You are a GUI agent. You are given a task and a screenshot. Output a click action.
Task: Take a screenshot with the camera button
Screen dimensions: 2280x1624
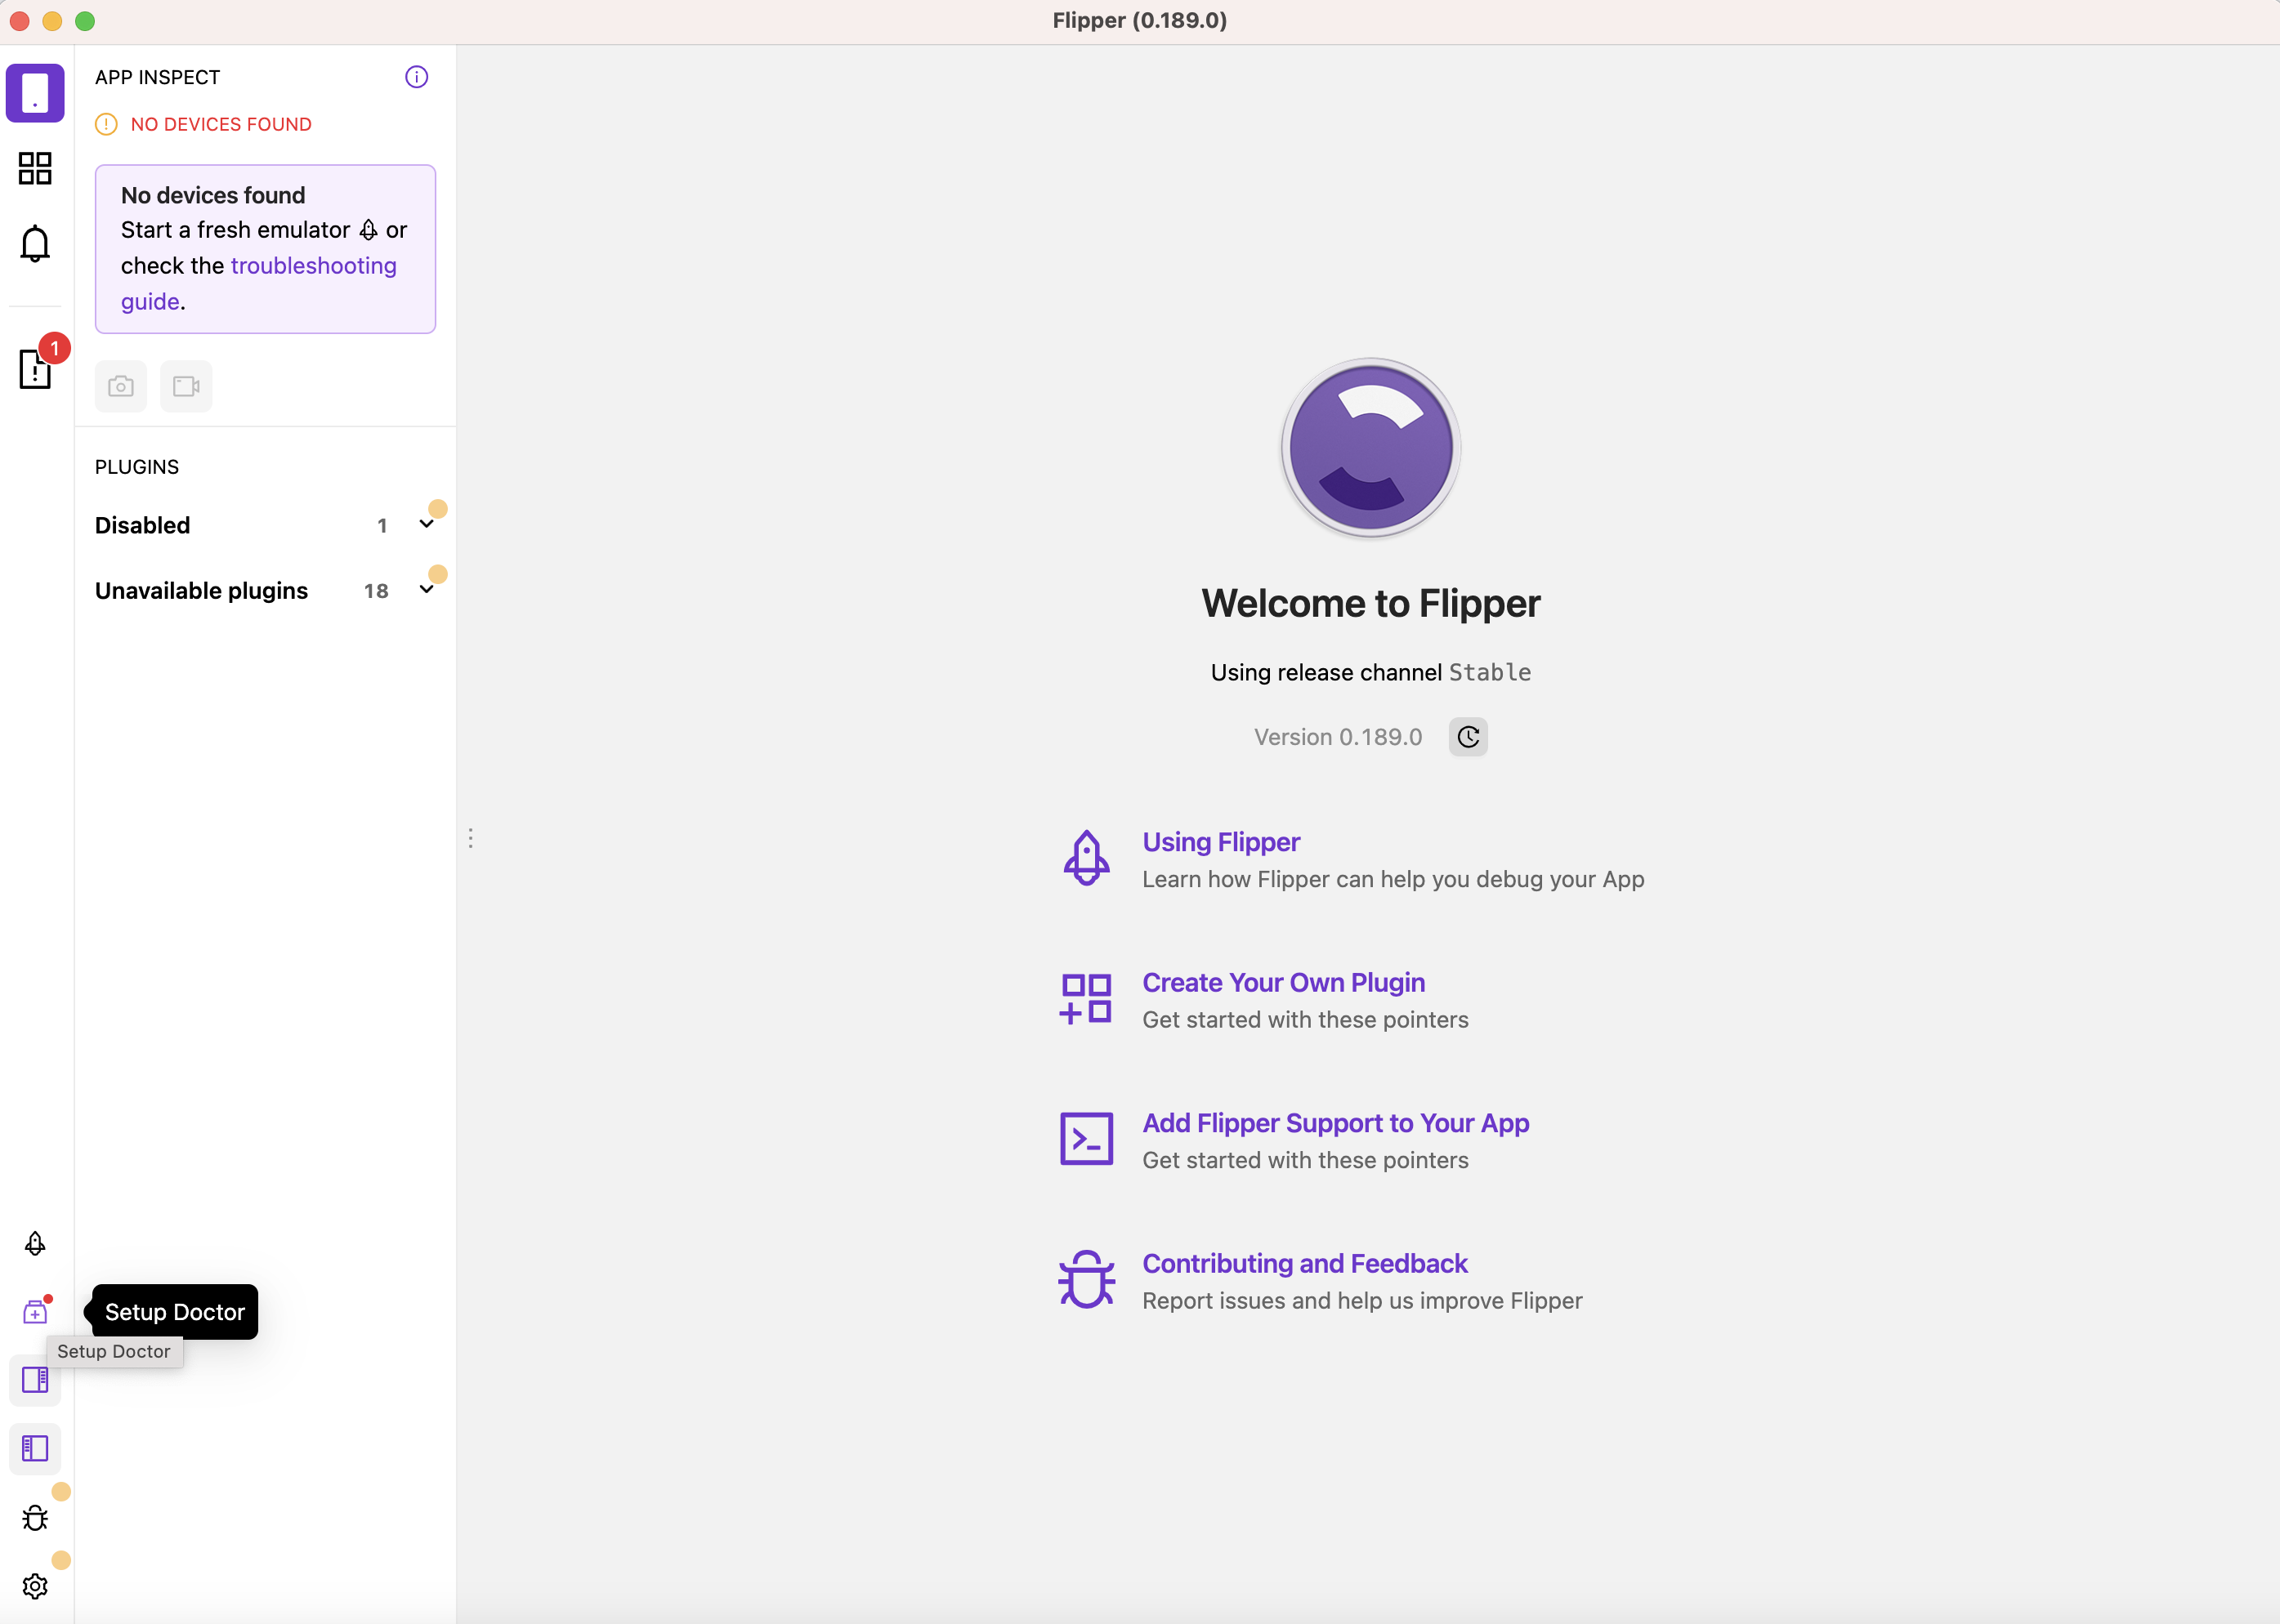coord(120,386)
